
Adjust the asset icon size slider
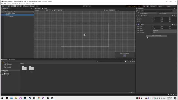(x=132, y=92)
